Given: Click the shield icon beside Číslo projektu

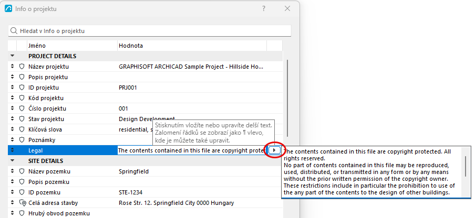Looking at the screenshot, I should [x=22, y=108].
